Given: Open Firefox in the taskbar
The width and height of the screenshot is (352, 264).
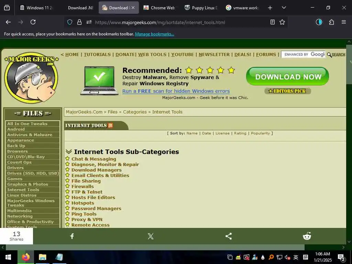Looking at the screenshot, I should click(x=26, y=257).
